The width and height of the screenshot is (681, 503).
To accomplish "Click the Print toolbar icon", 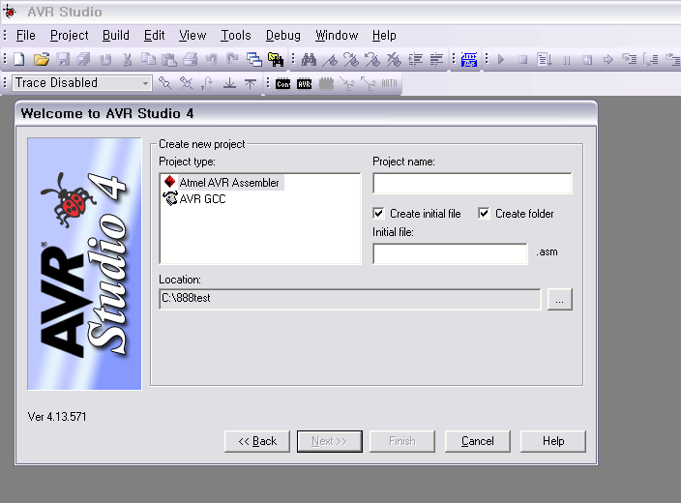I will (x=190, y=59).
